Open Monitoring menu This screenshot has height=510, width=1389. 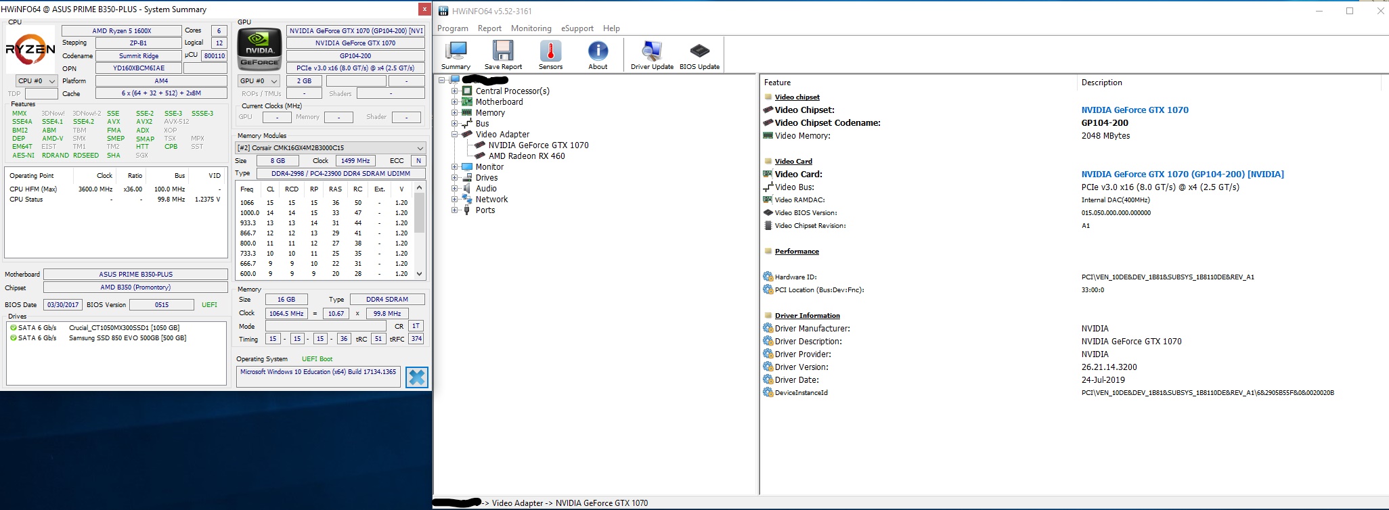531,28
